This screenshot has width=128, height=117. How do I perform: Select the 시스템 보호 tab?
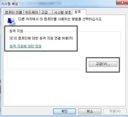tap(63, 12)
